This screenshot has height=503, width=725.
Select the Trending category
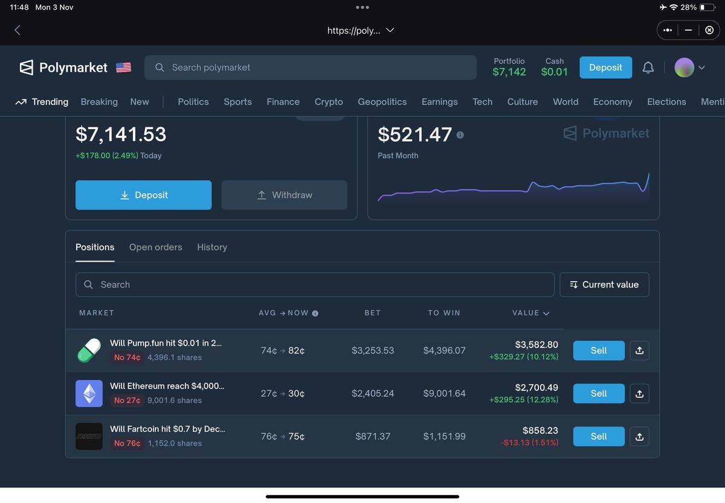[x=42, y=102]
